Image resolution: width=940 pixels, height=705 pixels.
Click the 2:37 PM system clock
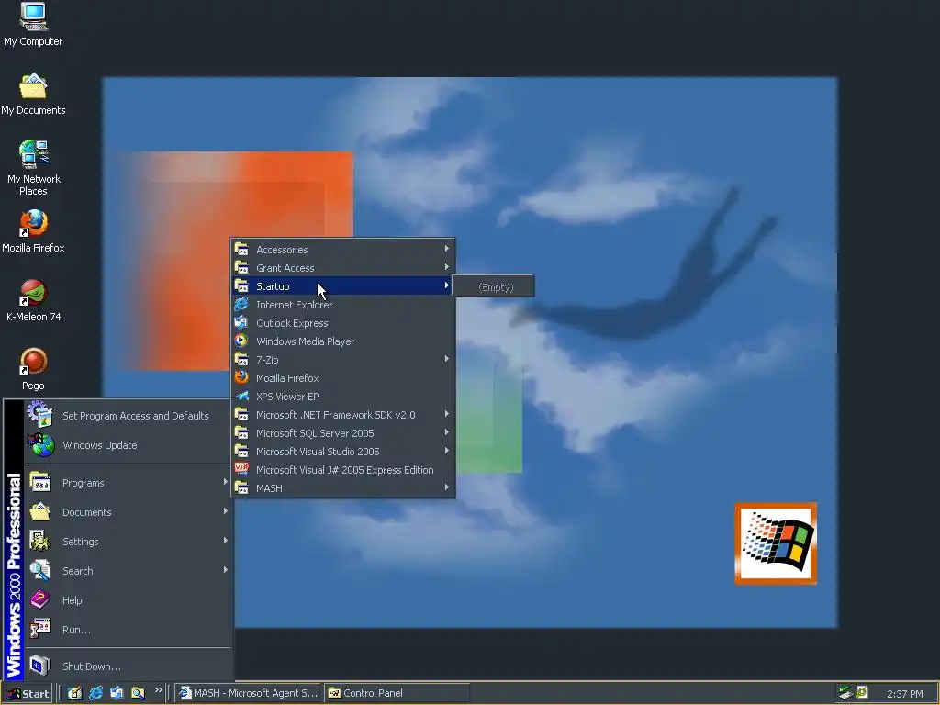click(x=904, y=694)
